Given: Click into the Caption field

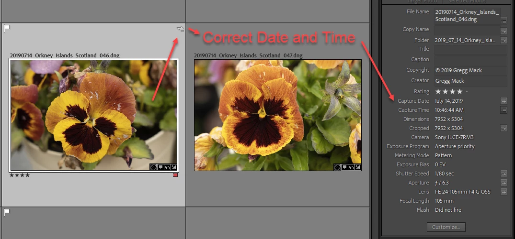Looking at the screenshot, I should pyautogui.click(x=470, y=60).
